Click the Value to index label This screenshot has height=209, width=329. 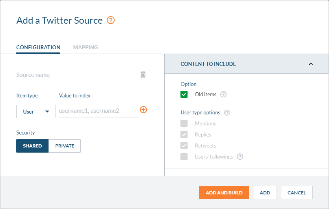[75, 95]
